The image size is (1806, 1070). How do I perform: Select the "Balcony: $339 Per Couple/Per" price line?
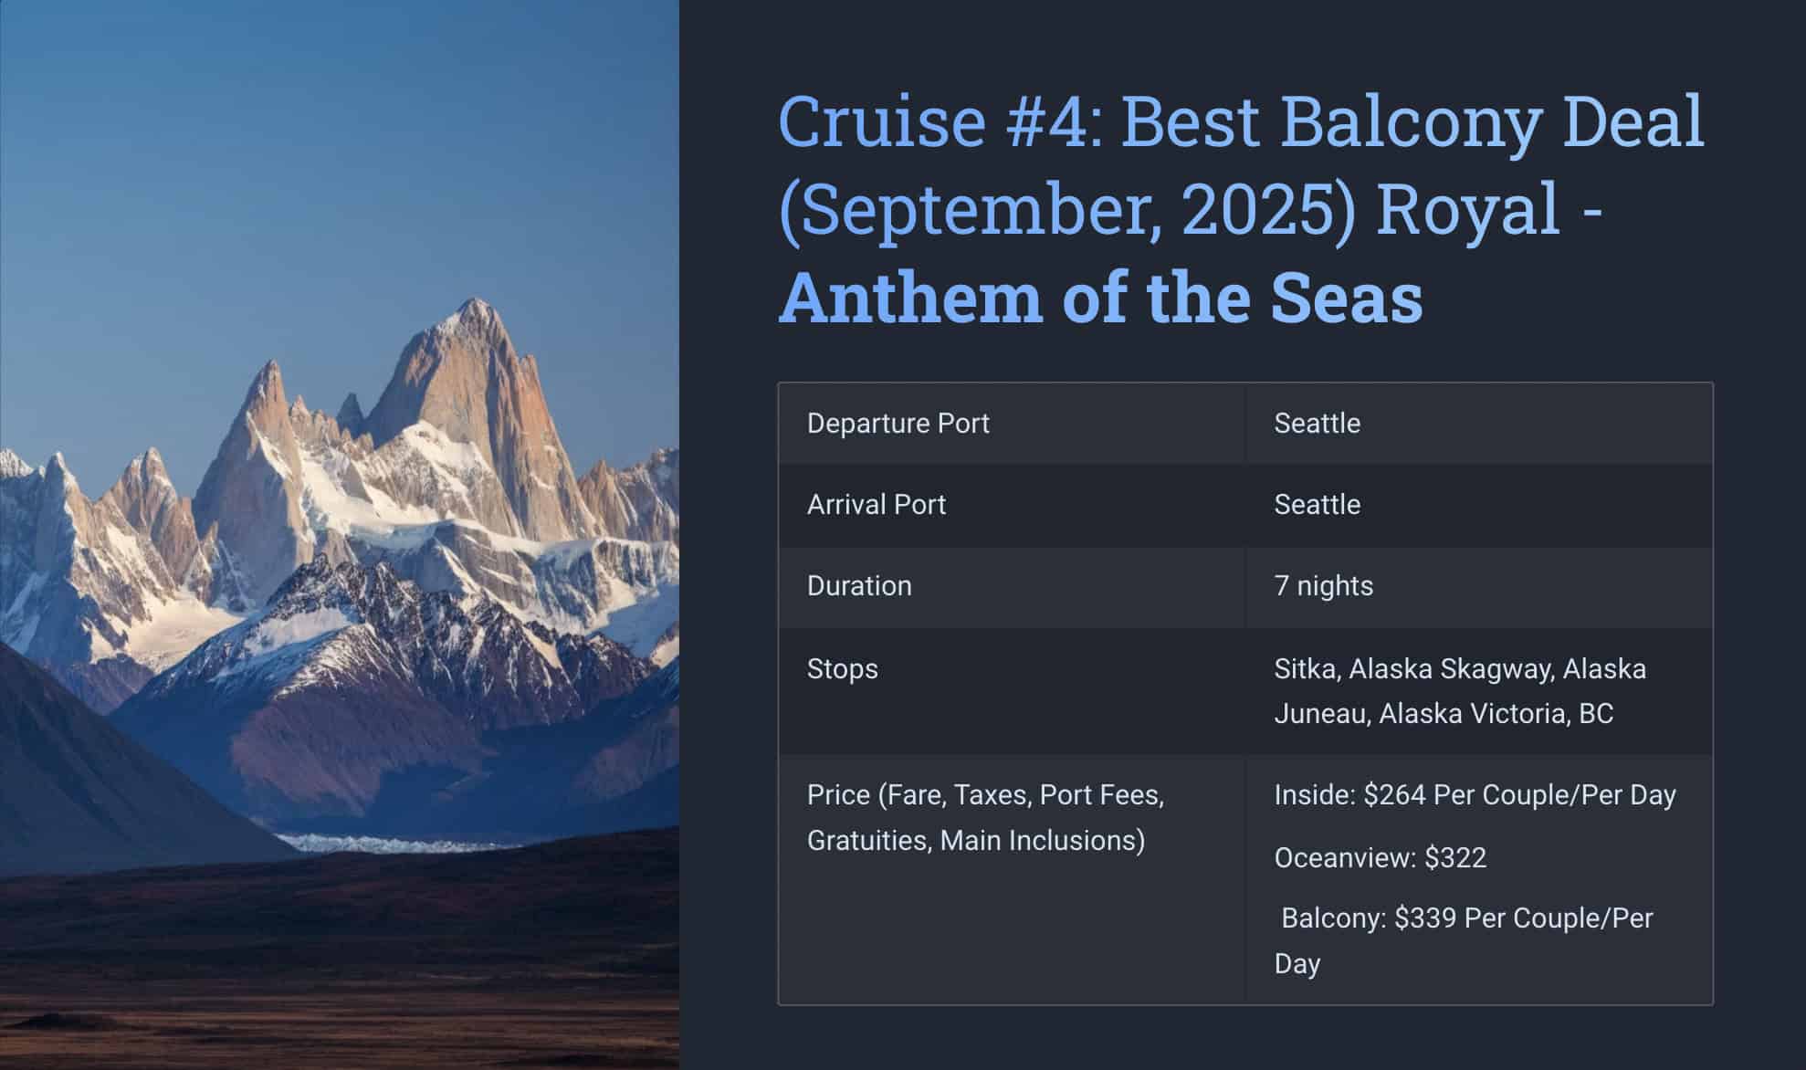pos(1466,918)
